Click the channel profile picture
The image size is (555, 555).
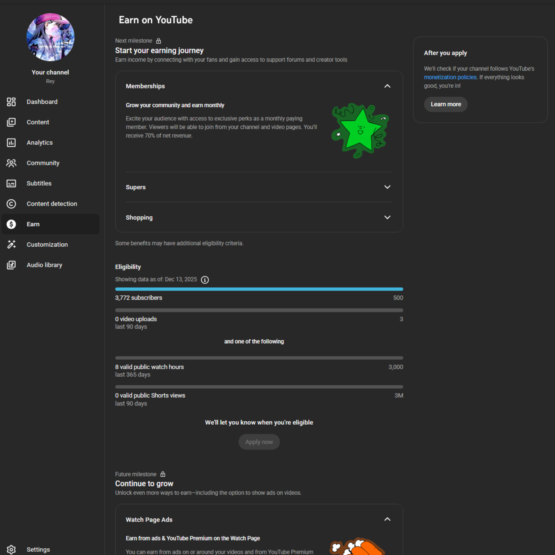[x=50, y=37]
